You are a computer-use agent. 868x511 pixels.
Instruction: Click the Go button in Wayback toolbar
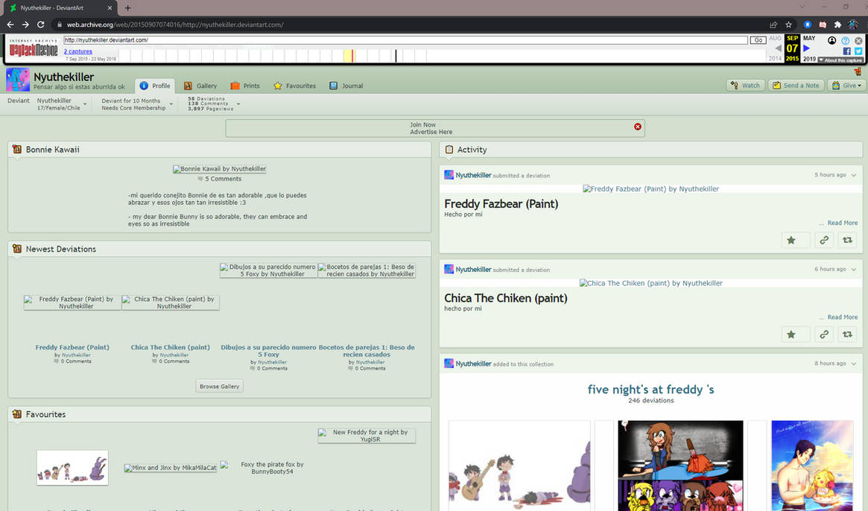pyautogui.click(x=758, y=40)
